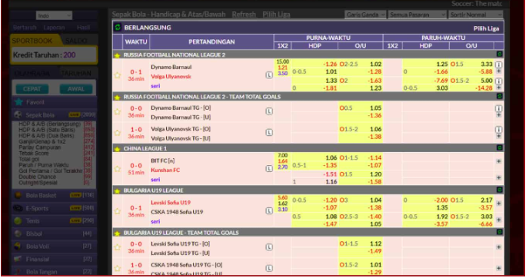Click info icon on Volga Ulyanovsk TG row
Viewport: 529px width, 278px height.
499,130
